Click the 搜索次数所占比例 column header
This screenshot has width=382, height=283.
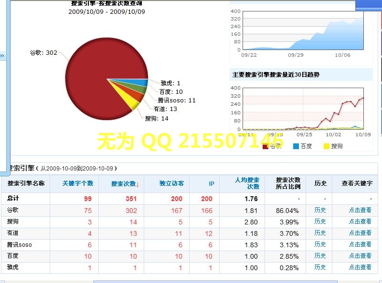(288, 183)
